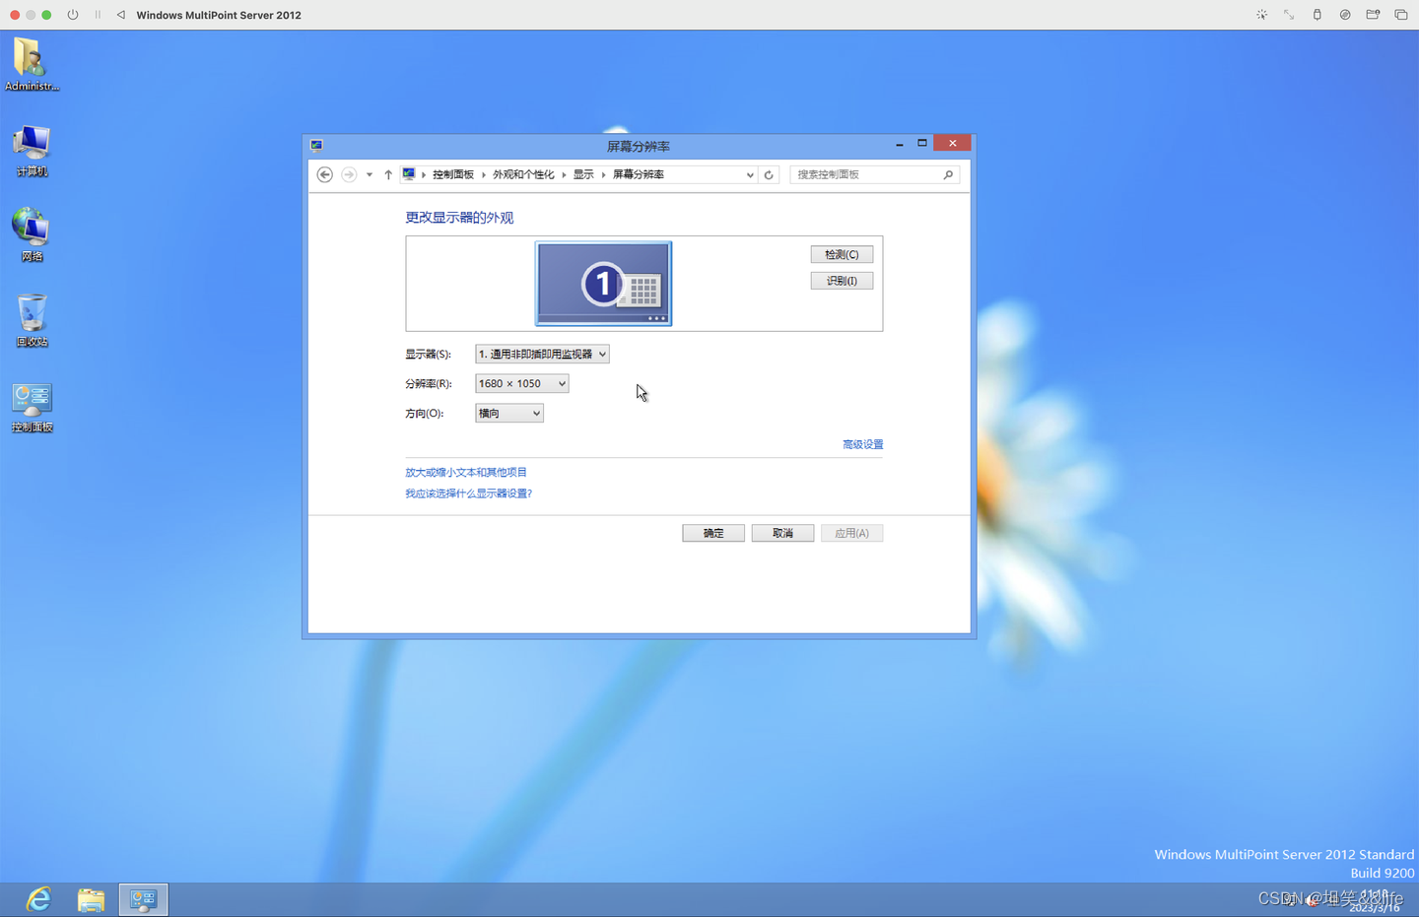The height and width of the screenshot is (917, 1419).
Task: Refresh the address bar location
Action: 769,174
